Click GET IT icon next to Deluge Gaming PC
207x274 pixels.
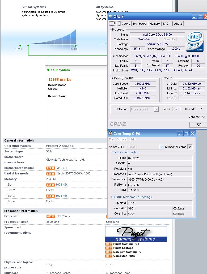click(x=109, y=252)
